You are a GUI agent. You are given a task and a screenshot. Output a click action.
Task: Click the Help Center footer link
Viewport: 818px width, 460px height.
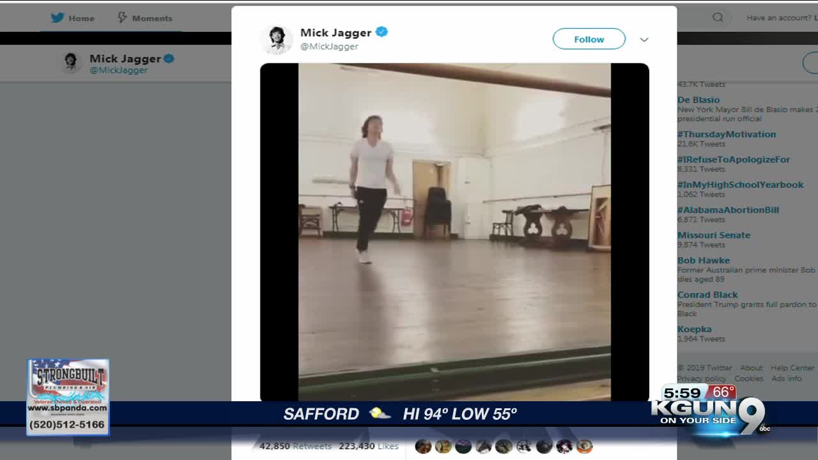[792, 368]
